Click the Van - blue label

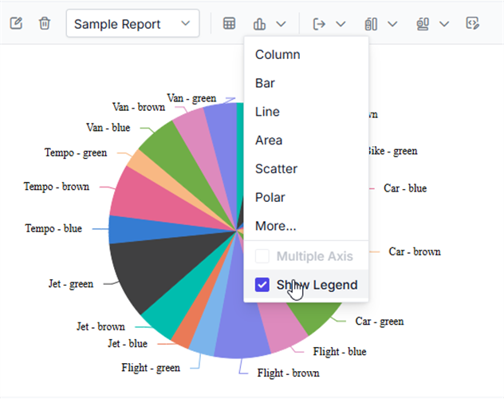[108, 128]
